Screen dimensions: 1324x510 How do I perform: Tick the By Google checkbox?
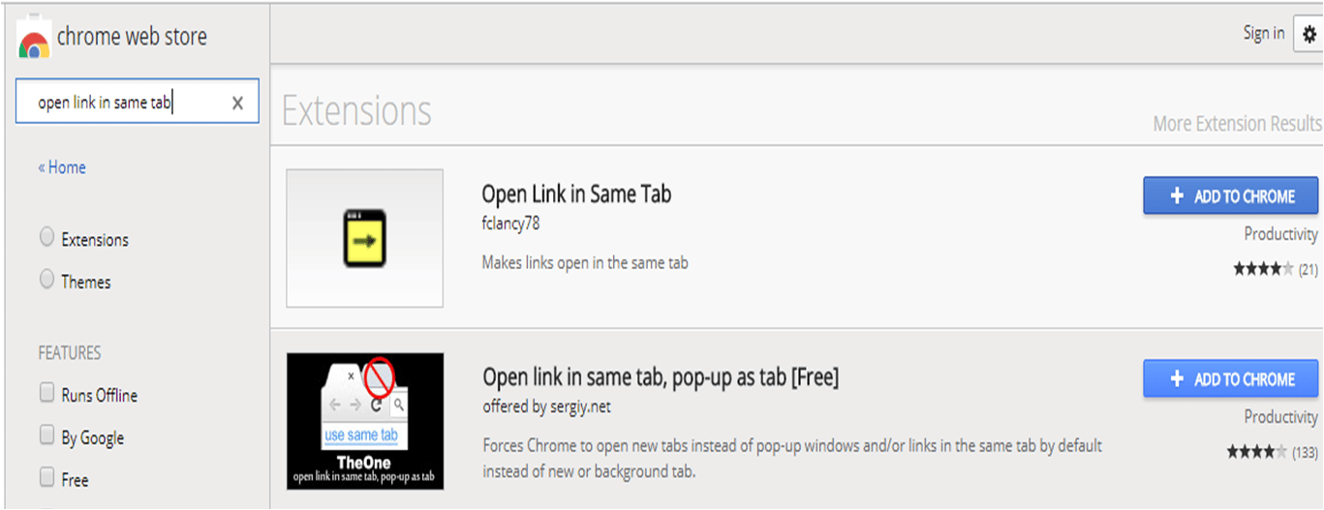[46, 435]
